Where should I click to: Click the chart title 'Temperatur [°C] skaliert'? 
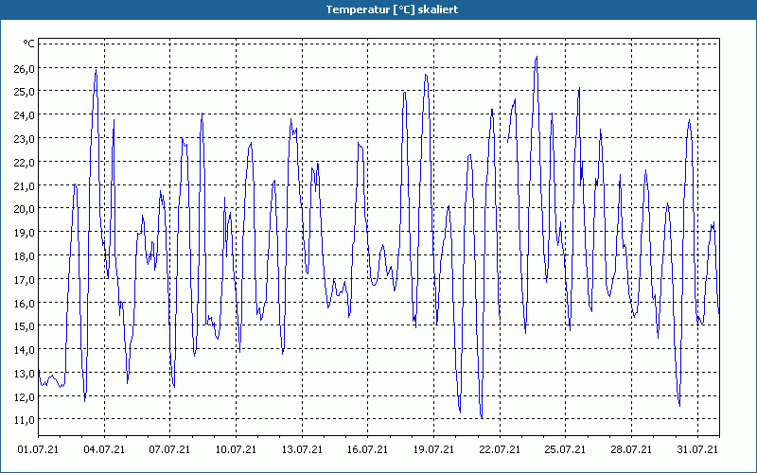tap(392, 9)
